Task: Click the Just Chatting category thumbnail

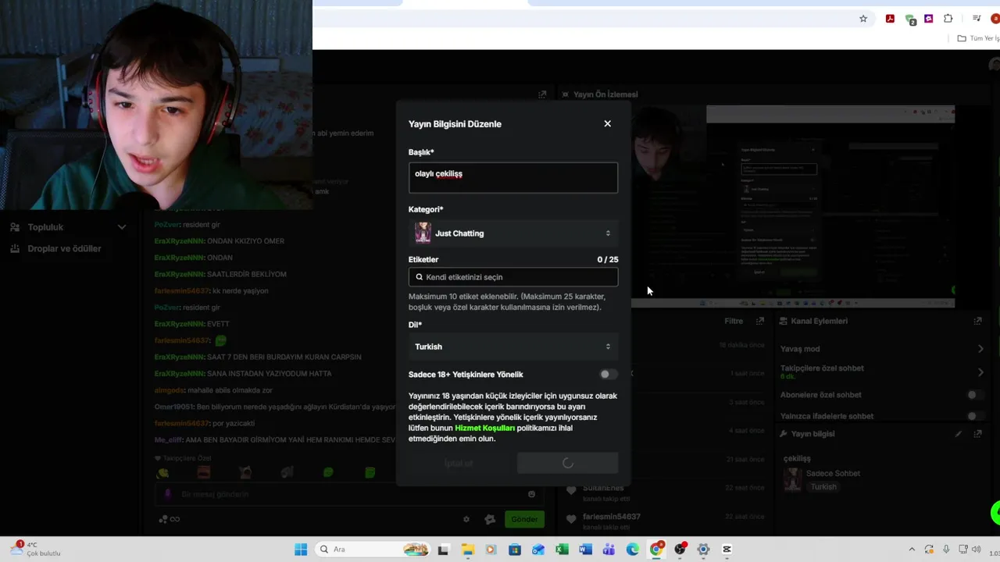Action: tap(423, 233)
